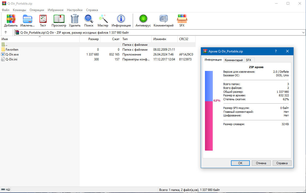Switch to the Комментарий tab in dialog

234,60
